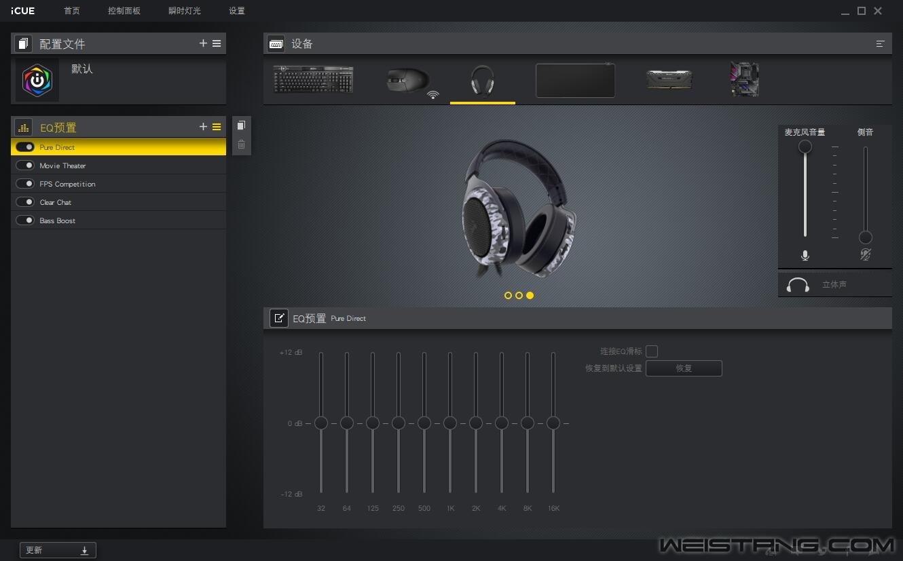
Task: Open the 设置 settings menu
Action: [x=237, y=11]
